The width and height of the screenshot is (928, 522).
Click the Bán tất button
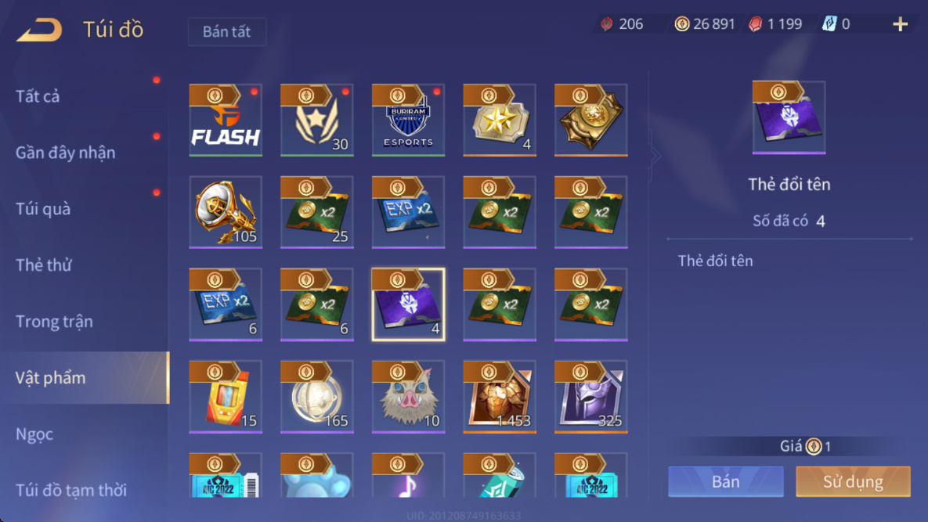pos(226,31)
